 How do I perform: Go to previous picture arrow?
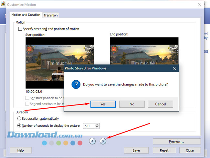[92, 141]
